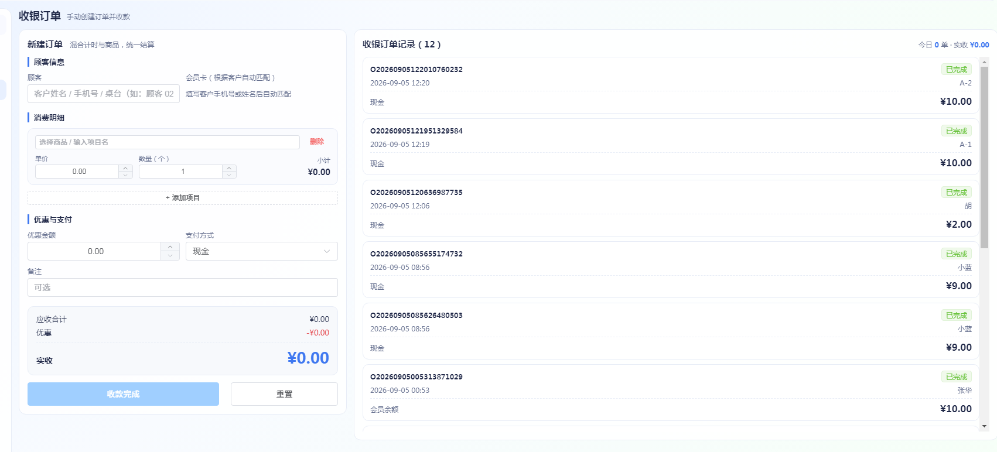Focus the 优惠金额 discount input
The height and width of the screenshot is (452, 997).
pyautogui.click(x=94, y=251)
